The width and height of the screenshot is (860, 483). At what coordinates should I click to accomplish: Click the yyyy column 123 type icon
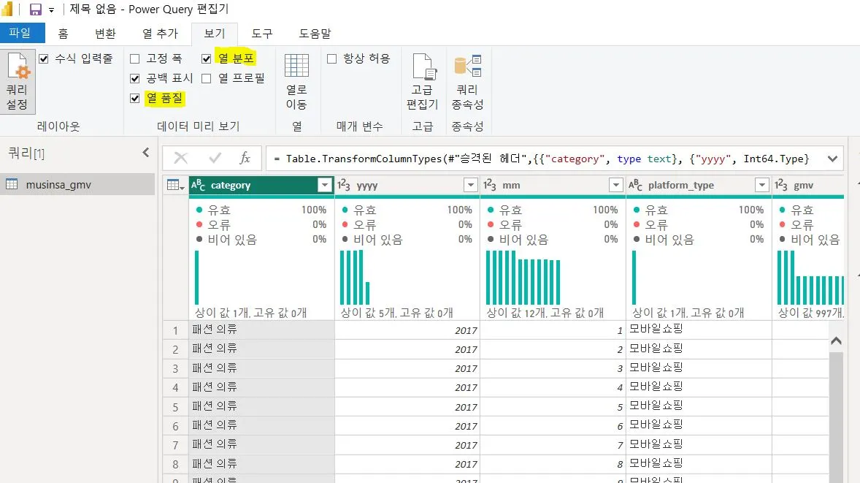pos(344,186)
